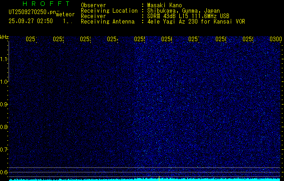Click the 'Receiving Location' label
Viewport: 284px width, 181px height.
(x=109, y=10)
